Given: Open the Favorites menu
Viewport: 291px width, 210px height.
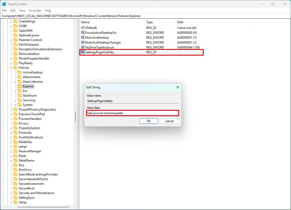Looking at the screenshot, I should [x=35, y=10].
